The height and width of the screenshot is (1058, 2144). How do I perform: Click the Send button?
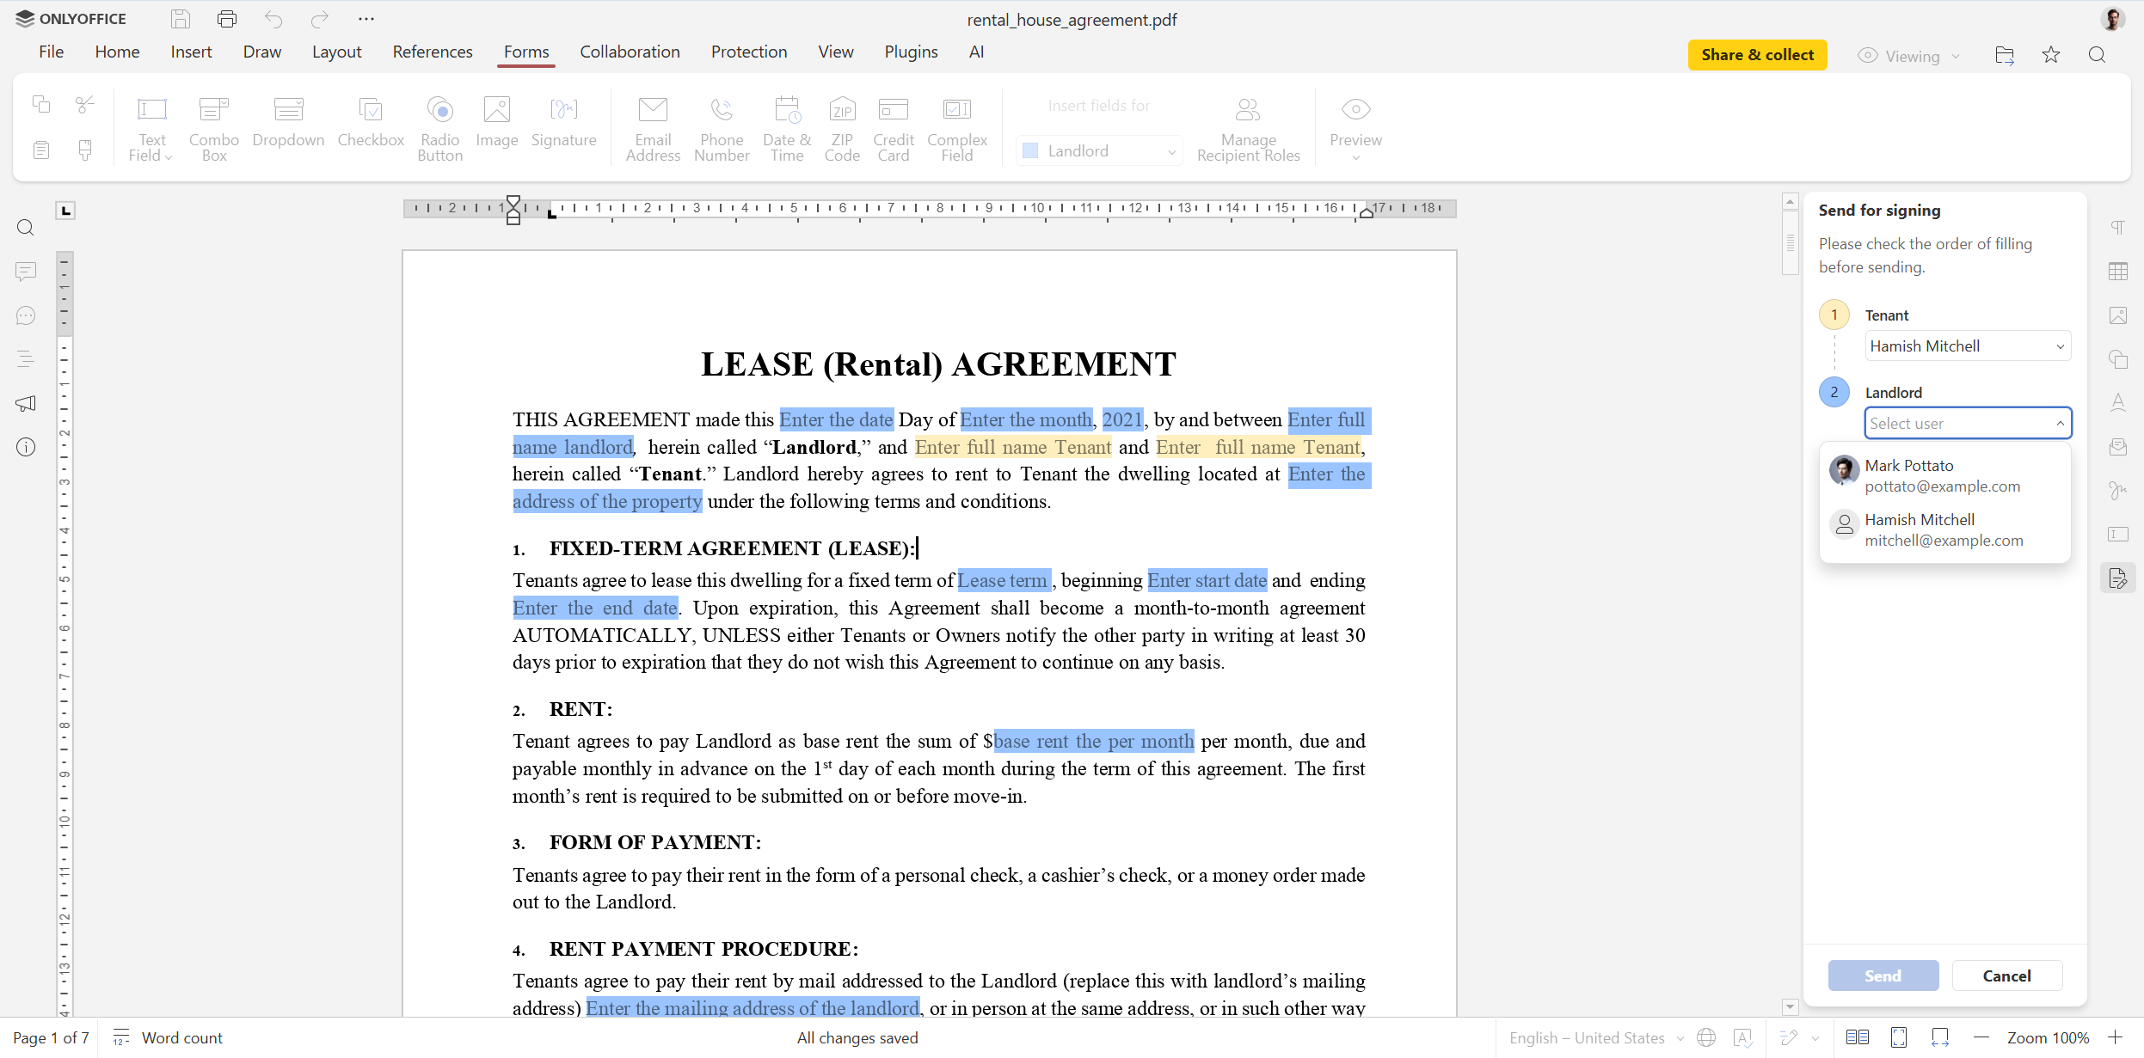coord(1883,975)
